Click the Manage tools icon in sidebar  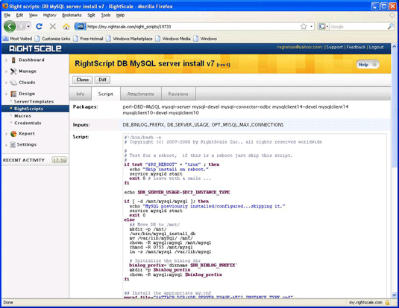[13, 71]
